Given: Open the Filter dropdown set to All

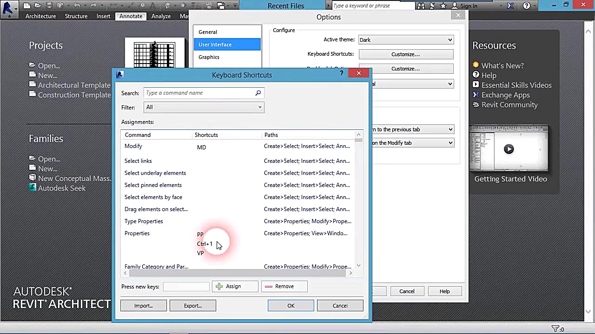Looking at the screenshot, I should point(204,107).
